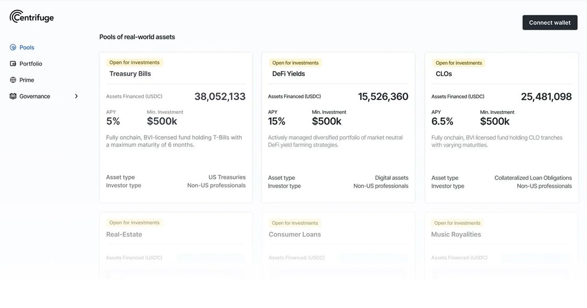This screenshot has width=587, height=308.
Task: Click Governance to reveal its submenu
Action: (x=34, y=96)
